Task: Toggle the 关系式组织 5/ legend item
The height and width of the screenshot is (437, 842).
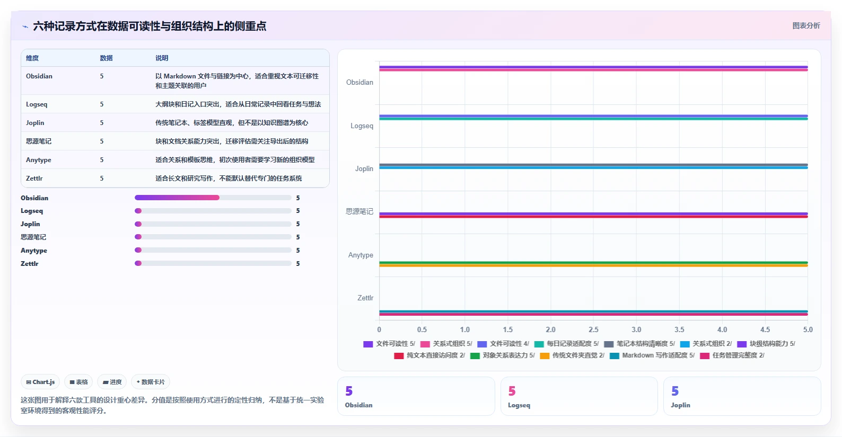Action: (446, 344)
